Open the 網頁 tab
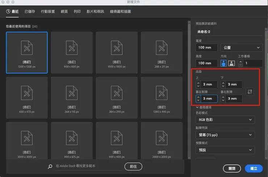Image resolution: width=268 pixels, height=177 pixels. (64, 12)
